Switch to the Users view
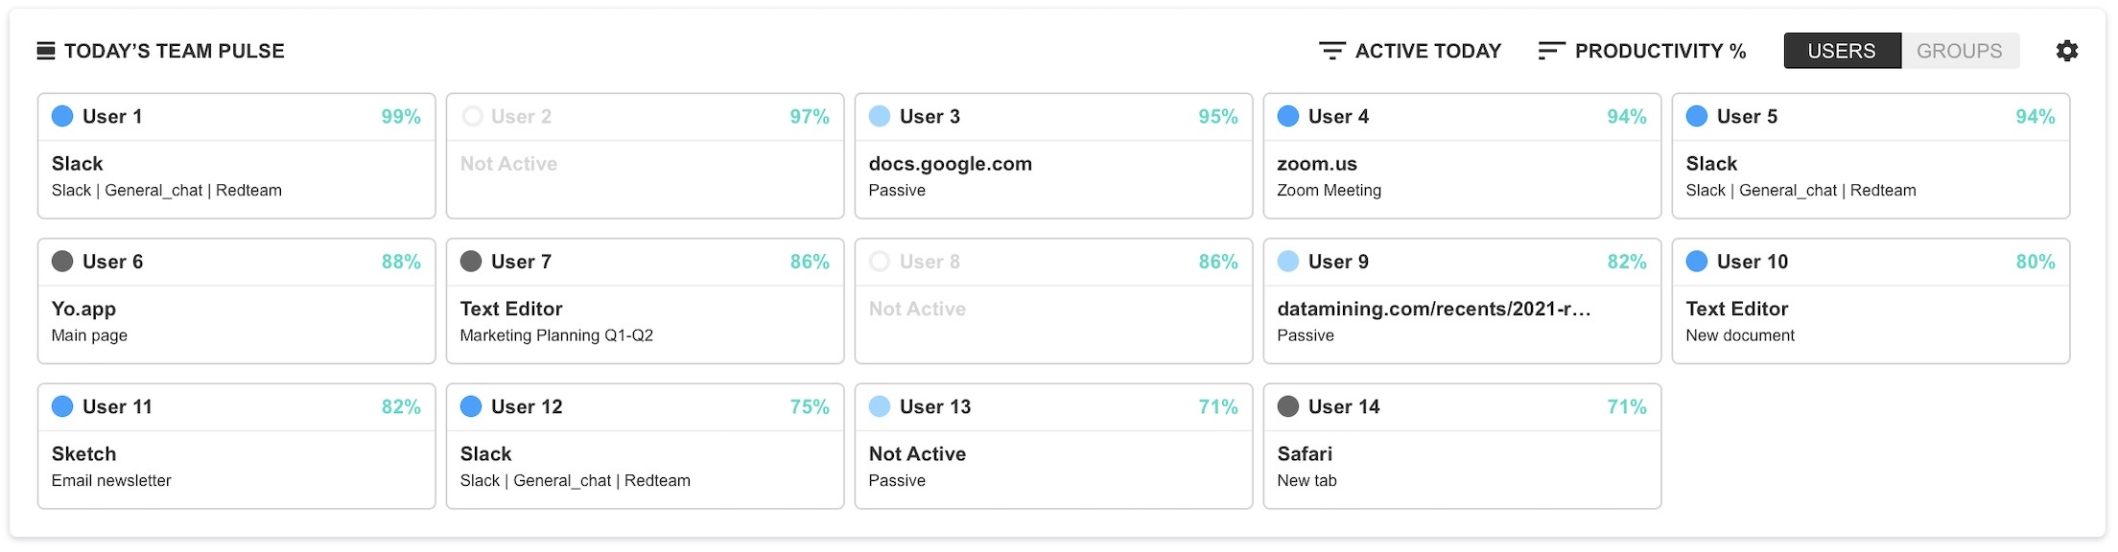2118x552 pixels. (1842, 51)
